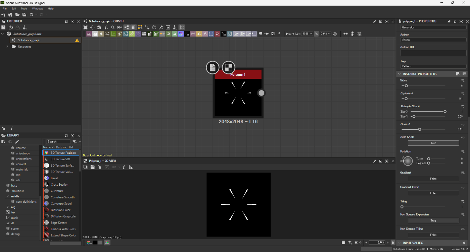Screen dimensions: 470x252
Task: Add a comment to the graph
Action: (x=261, y=34)
